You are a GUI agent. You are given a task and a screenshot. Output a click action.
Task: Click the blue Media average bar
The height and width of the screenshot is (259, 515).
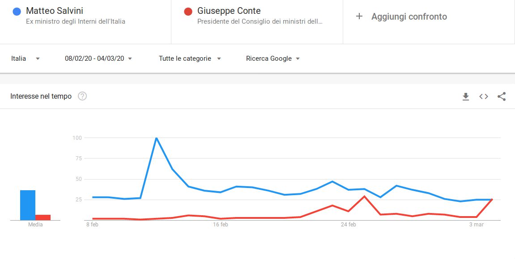(28, 205)
